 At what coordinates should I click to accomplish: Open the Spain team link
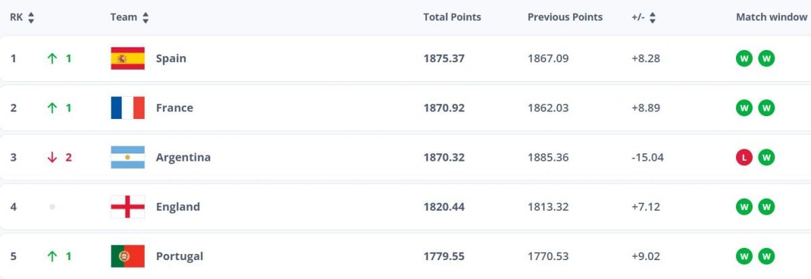click(x=171, y=59)
